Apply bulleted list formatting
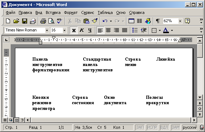This screenshot has width=205, height=132. pos(135,30)
